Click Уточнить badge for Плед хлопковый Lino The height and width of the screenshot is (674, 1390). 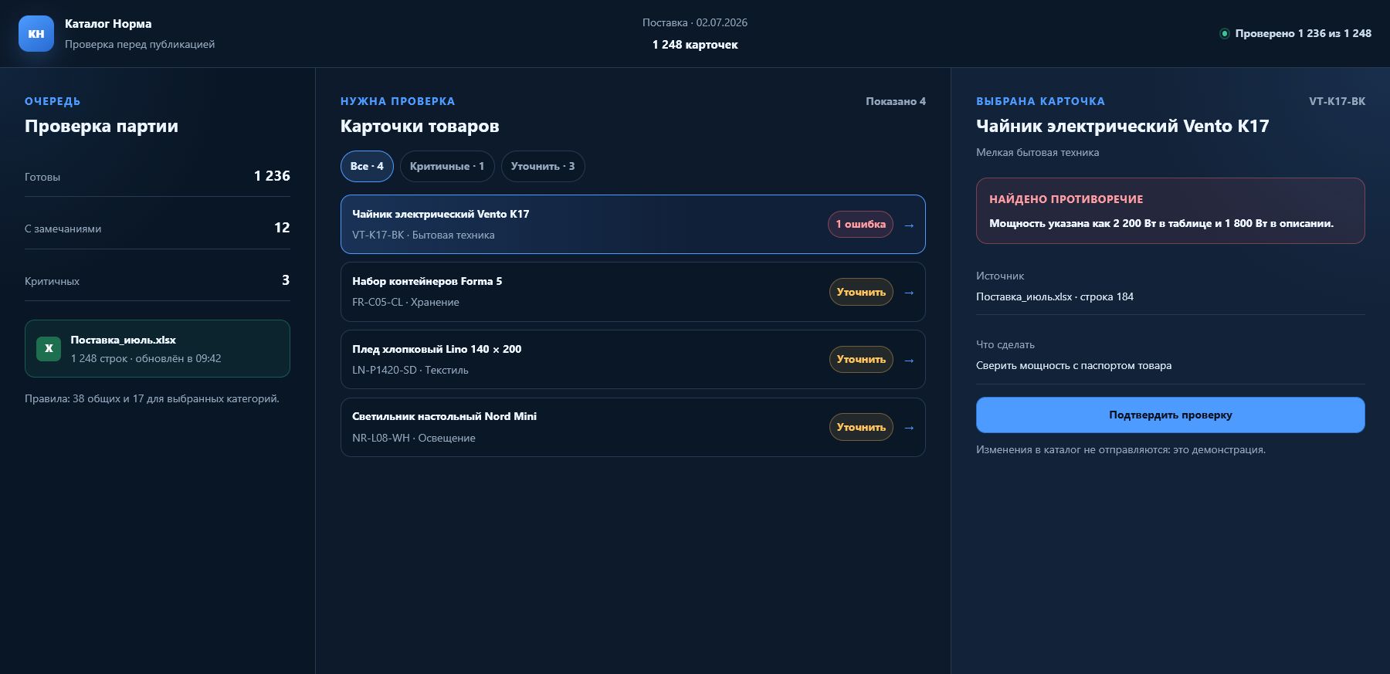861,359
